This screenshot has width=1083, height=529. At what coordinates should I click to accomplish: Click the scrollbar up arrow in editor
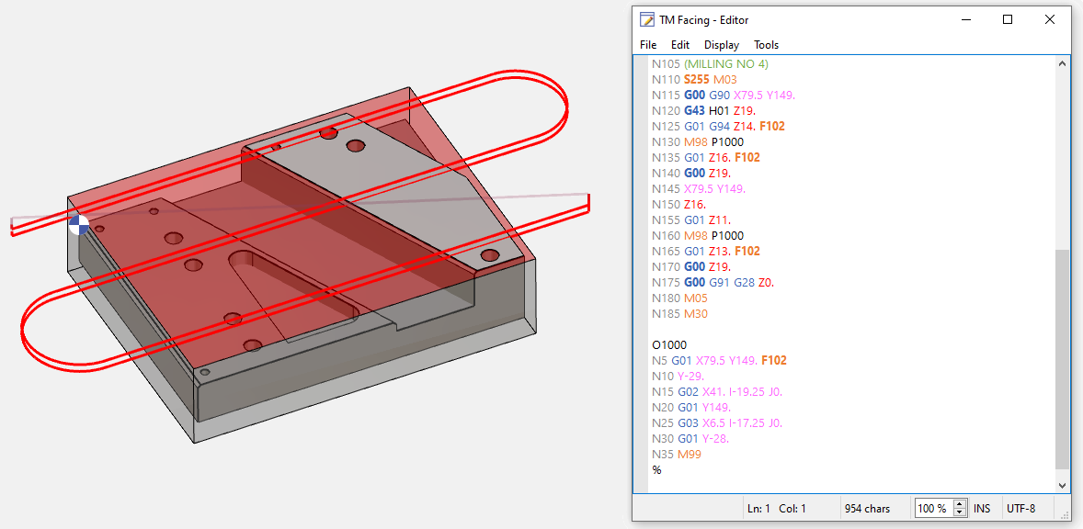click(1063, 64)
